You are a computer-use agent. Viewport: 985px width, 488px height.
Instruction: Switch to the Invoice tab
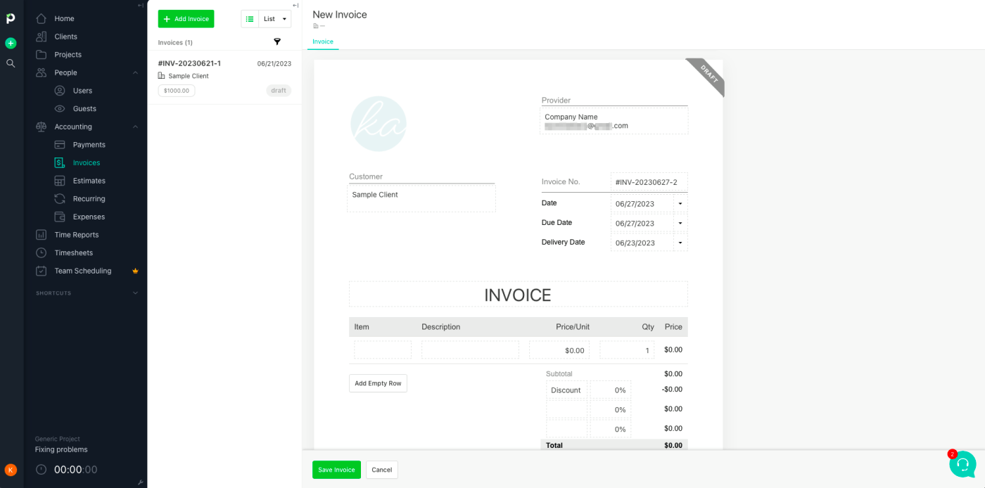click(x=323, y=41)
